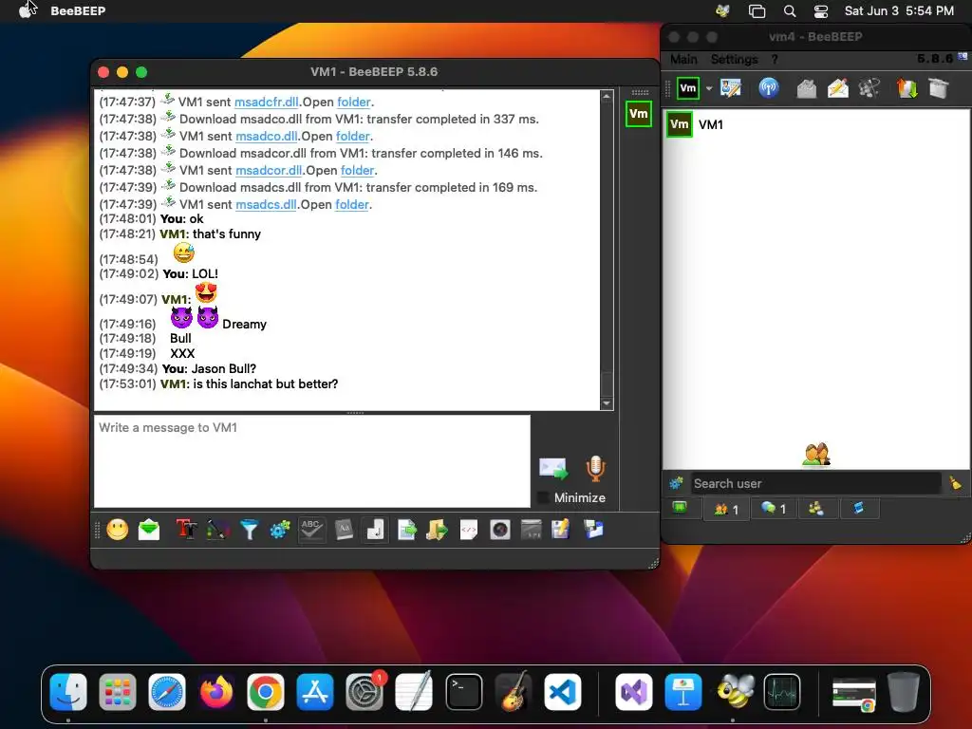
Task: Click the gears icon left of Search user
Action: (x=676, y=483)
